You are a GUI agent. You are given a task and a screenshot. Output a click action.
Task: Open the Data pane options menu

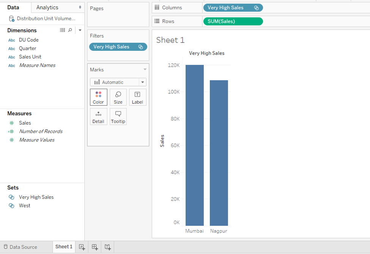(80, 30)
